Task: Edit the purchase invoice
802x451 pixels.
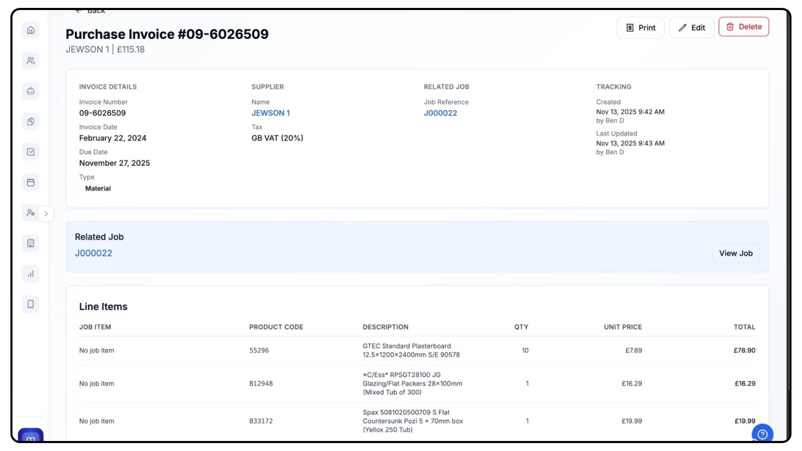Action: (x=691, y=28)
